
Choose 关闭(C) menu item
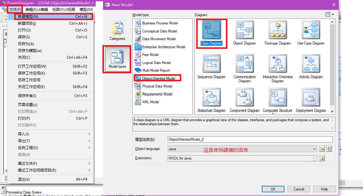[x=51, y=58]
